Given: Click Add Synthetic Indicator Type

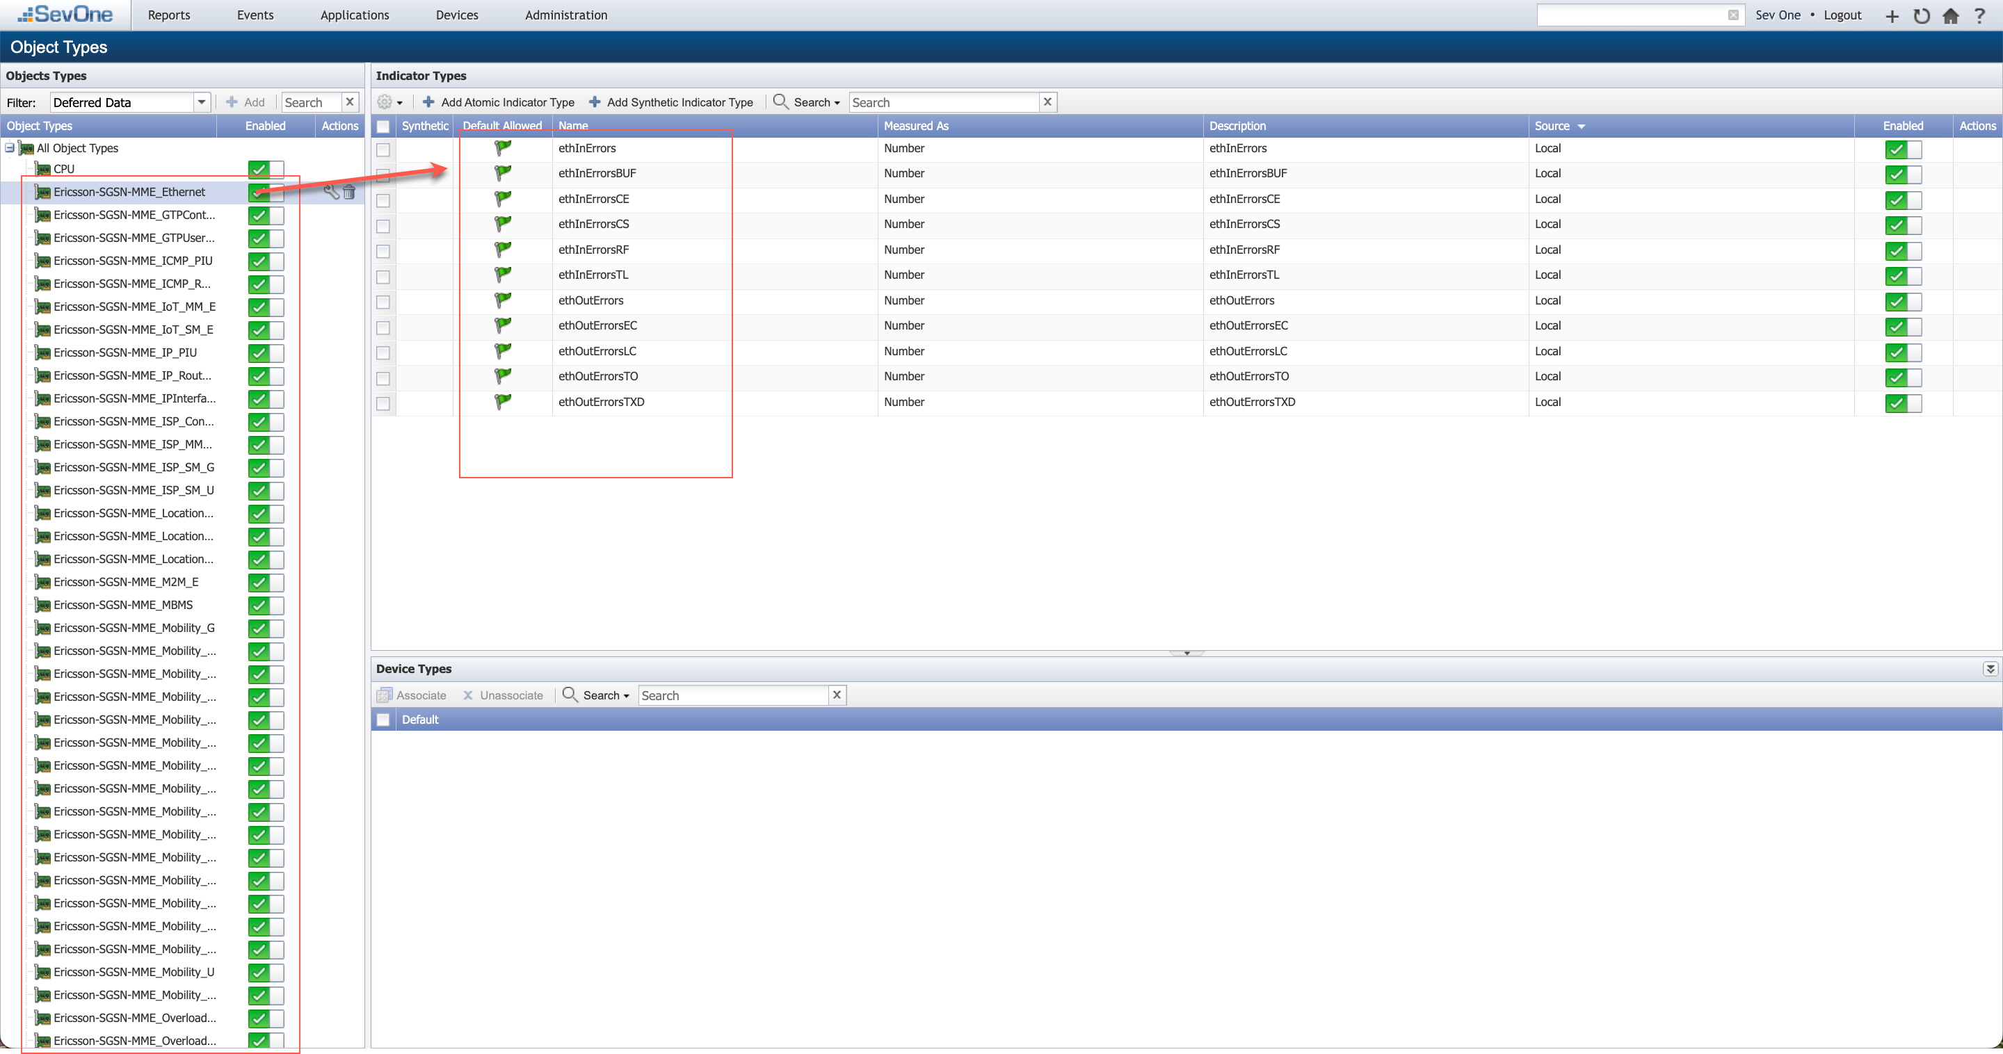Looking at the screenshot, I should 671,102.
